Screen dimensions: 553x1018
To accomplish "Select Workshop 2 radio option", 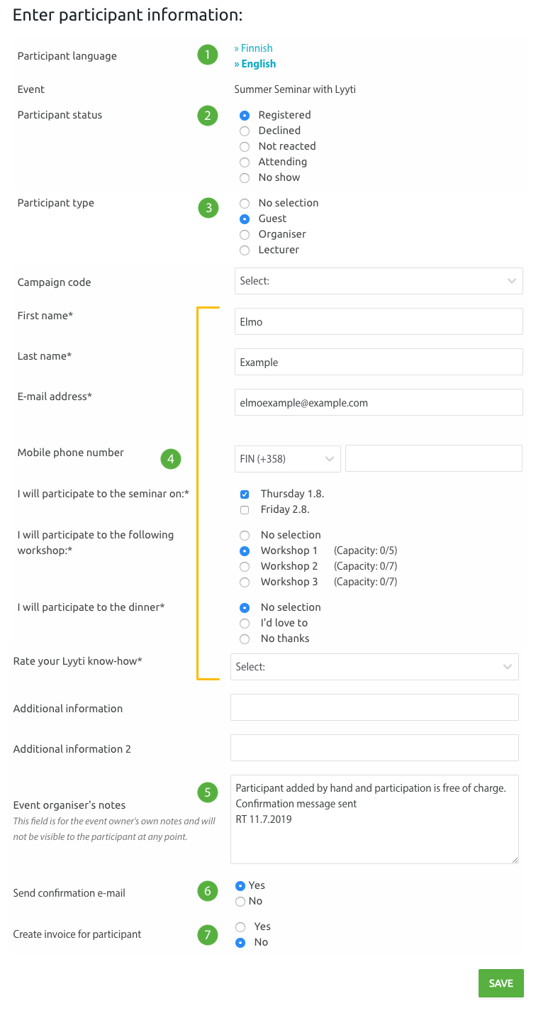I will pos(245,566).
